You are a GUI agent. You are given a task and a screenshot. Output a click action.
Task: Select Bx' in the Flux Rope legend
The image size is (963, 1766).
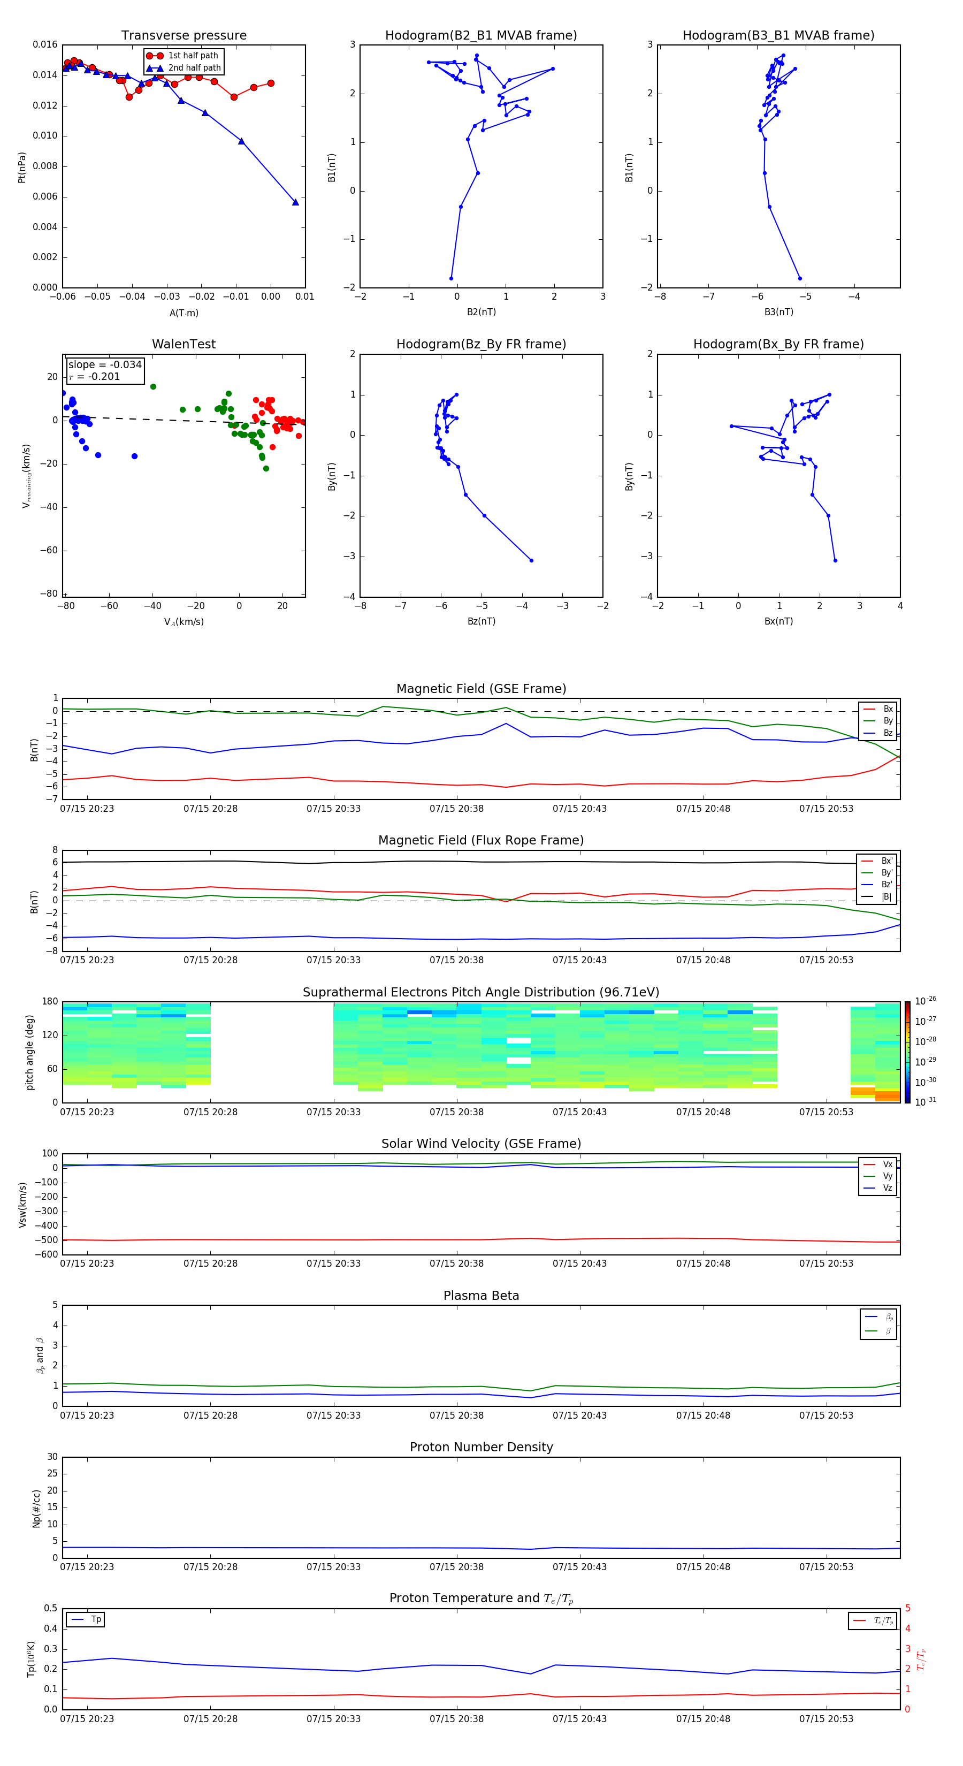877,861
